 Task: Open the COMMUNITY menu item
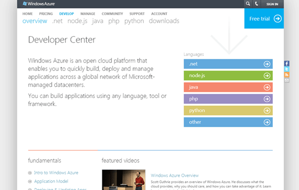pyautogui.click(x=112, y=14)
